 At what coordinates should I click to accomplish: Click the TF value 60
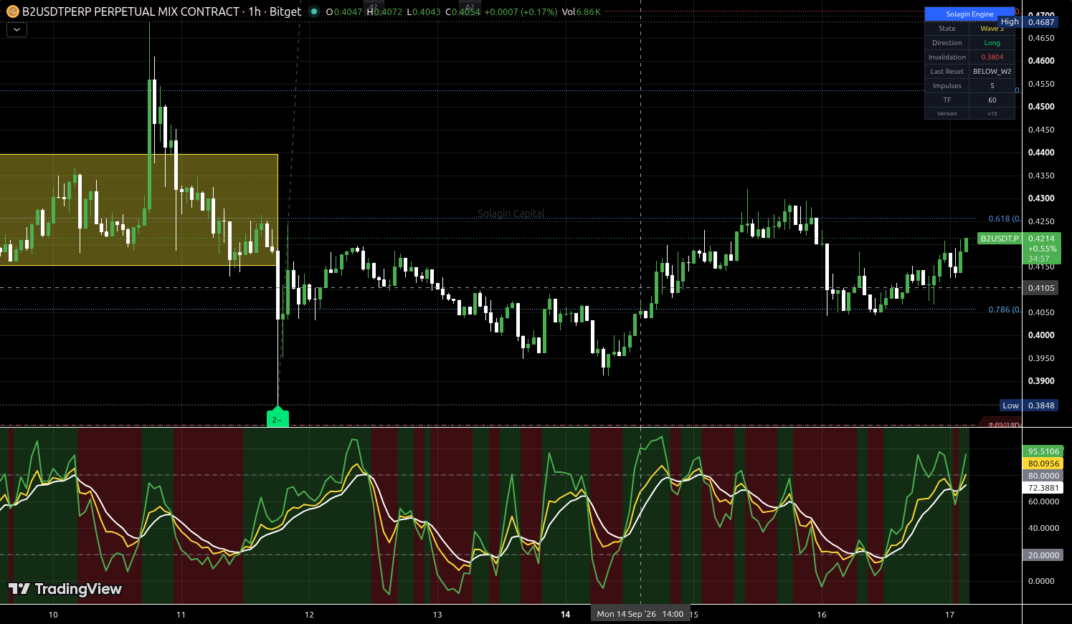click(x=992, y=100)
